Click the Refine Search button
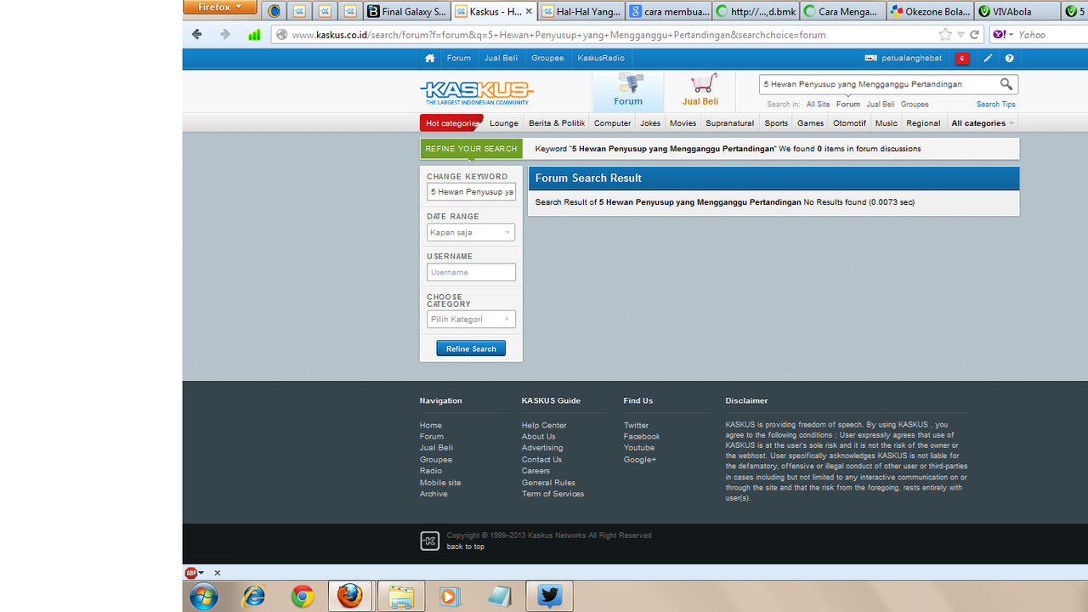1088x612 pixels. (471, 348)
